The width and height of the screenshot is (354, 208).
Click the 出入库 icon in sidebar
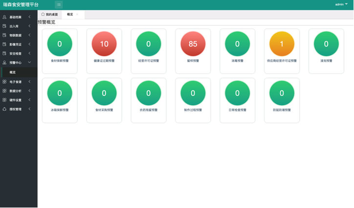tap(4, 26)
